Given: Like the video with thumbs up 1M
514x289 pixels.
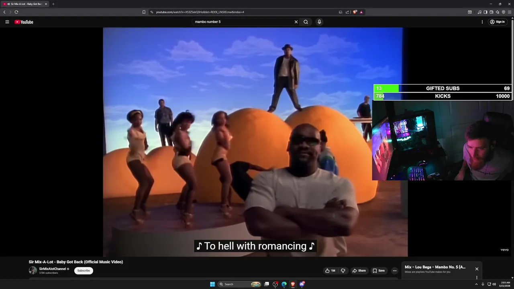Looking at the screenshot, I should 330,271.
